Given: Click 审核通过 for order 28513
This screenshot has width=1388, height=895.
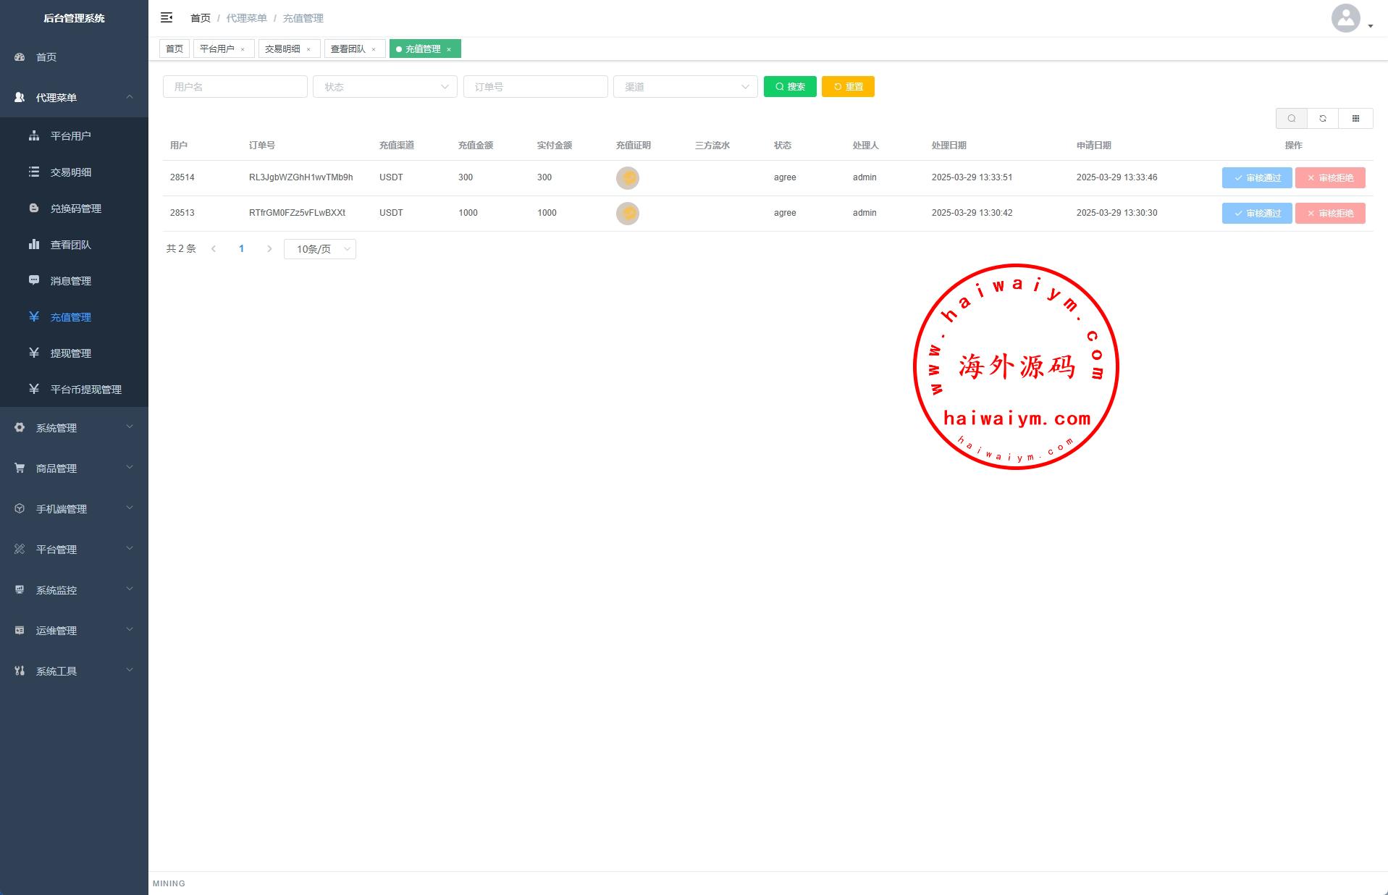Looking at the screenshot, I should pos(1256,214).
